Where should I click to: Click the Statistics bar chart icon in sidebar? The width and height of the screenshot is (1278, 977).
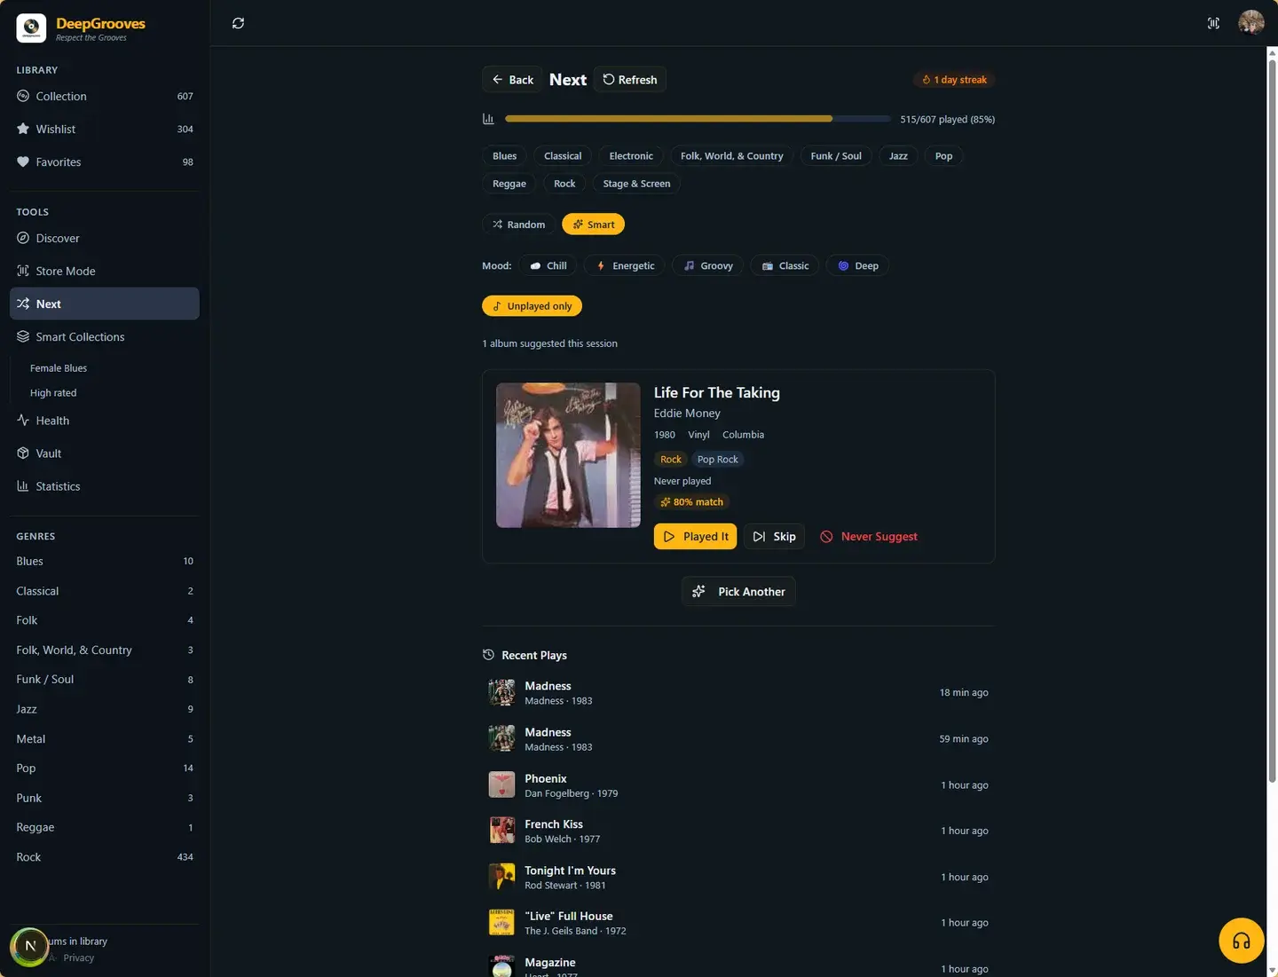click(23, 486)
